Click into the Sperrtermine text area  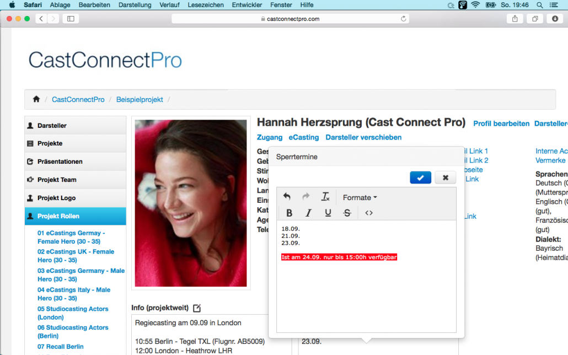[x=366, y=276]
